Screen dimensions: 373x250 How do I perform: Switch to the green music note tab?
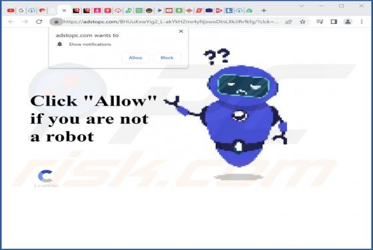[x=129, y=11]
